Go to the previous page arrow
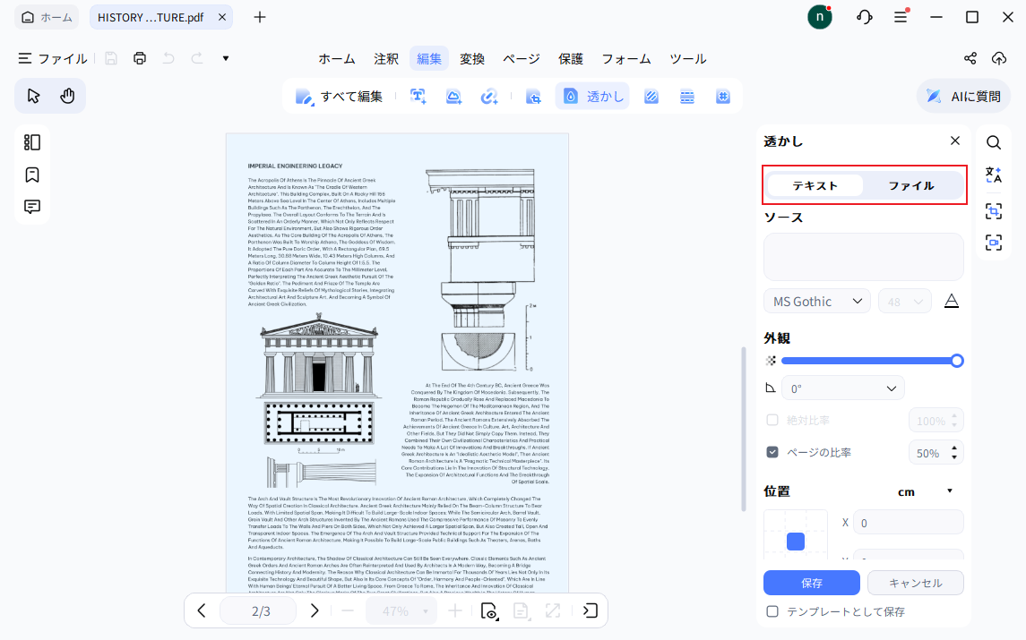This screenshot has width=1026, height=640. (x=202, y=610)
